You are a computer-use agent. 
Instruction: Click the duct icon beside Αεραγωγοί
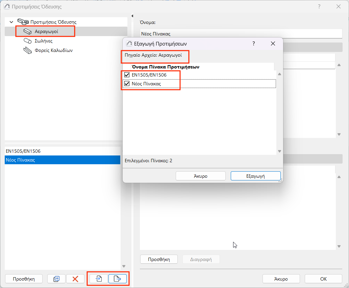pyautogui.click(x=27, y=32)
